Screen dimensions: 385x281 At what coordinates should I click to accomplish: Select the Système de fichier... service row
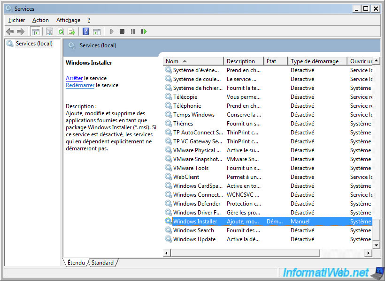(268, 88)
